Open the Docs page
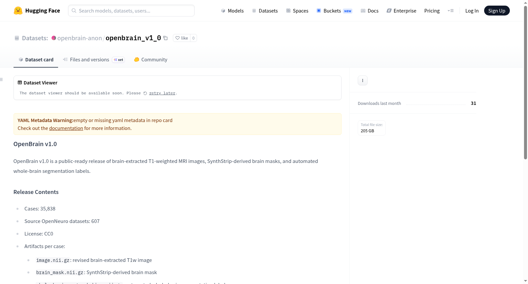The image size is (528, 284). click(x=370, y=11)
